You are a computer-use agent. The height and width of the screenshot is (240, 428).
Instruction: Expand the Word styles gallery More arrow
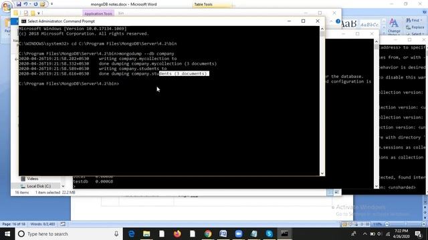(383, 33)
